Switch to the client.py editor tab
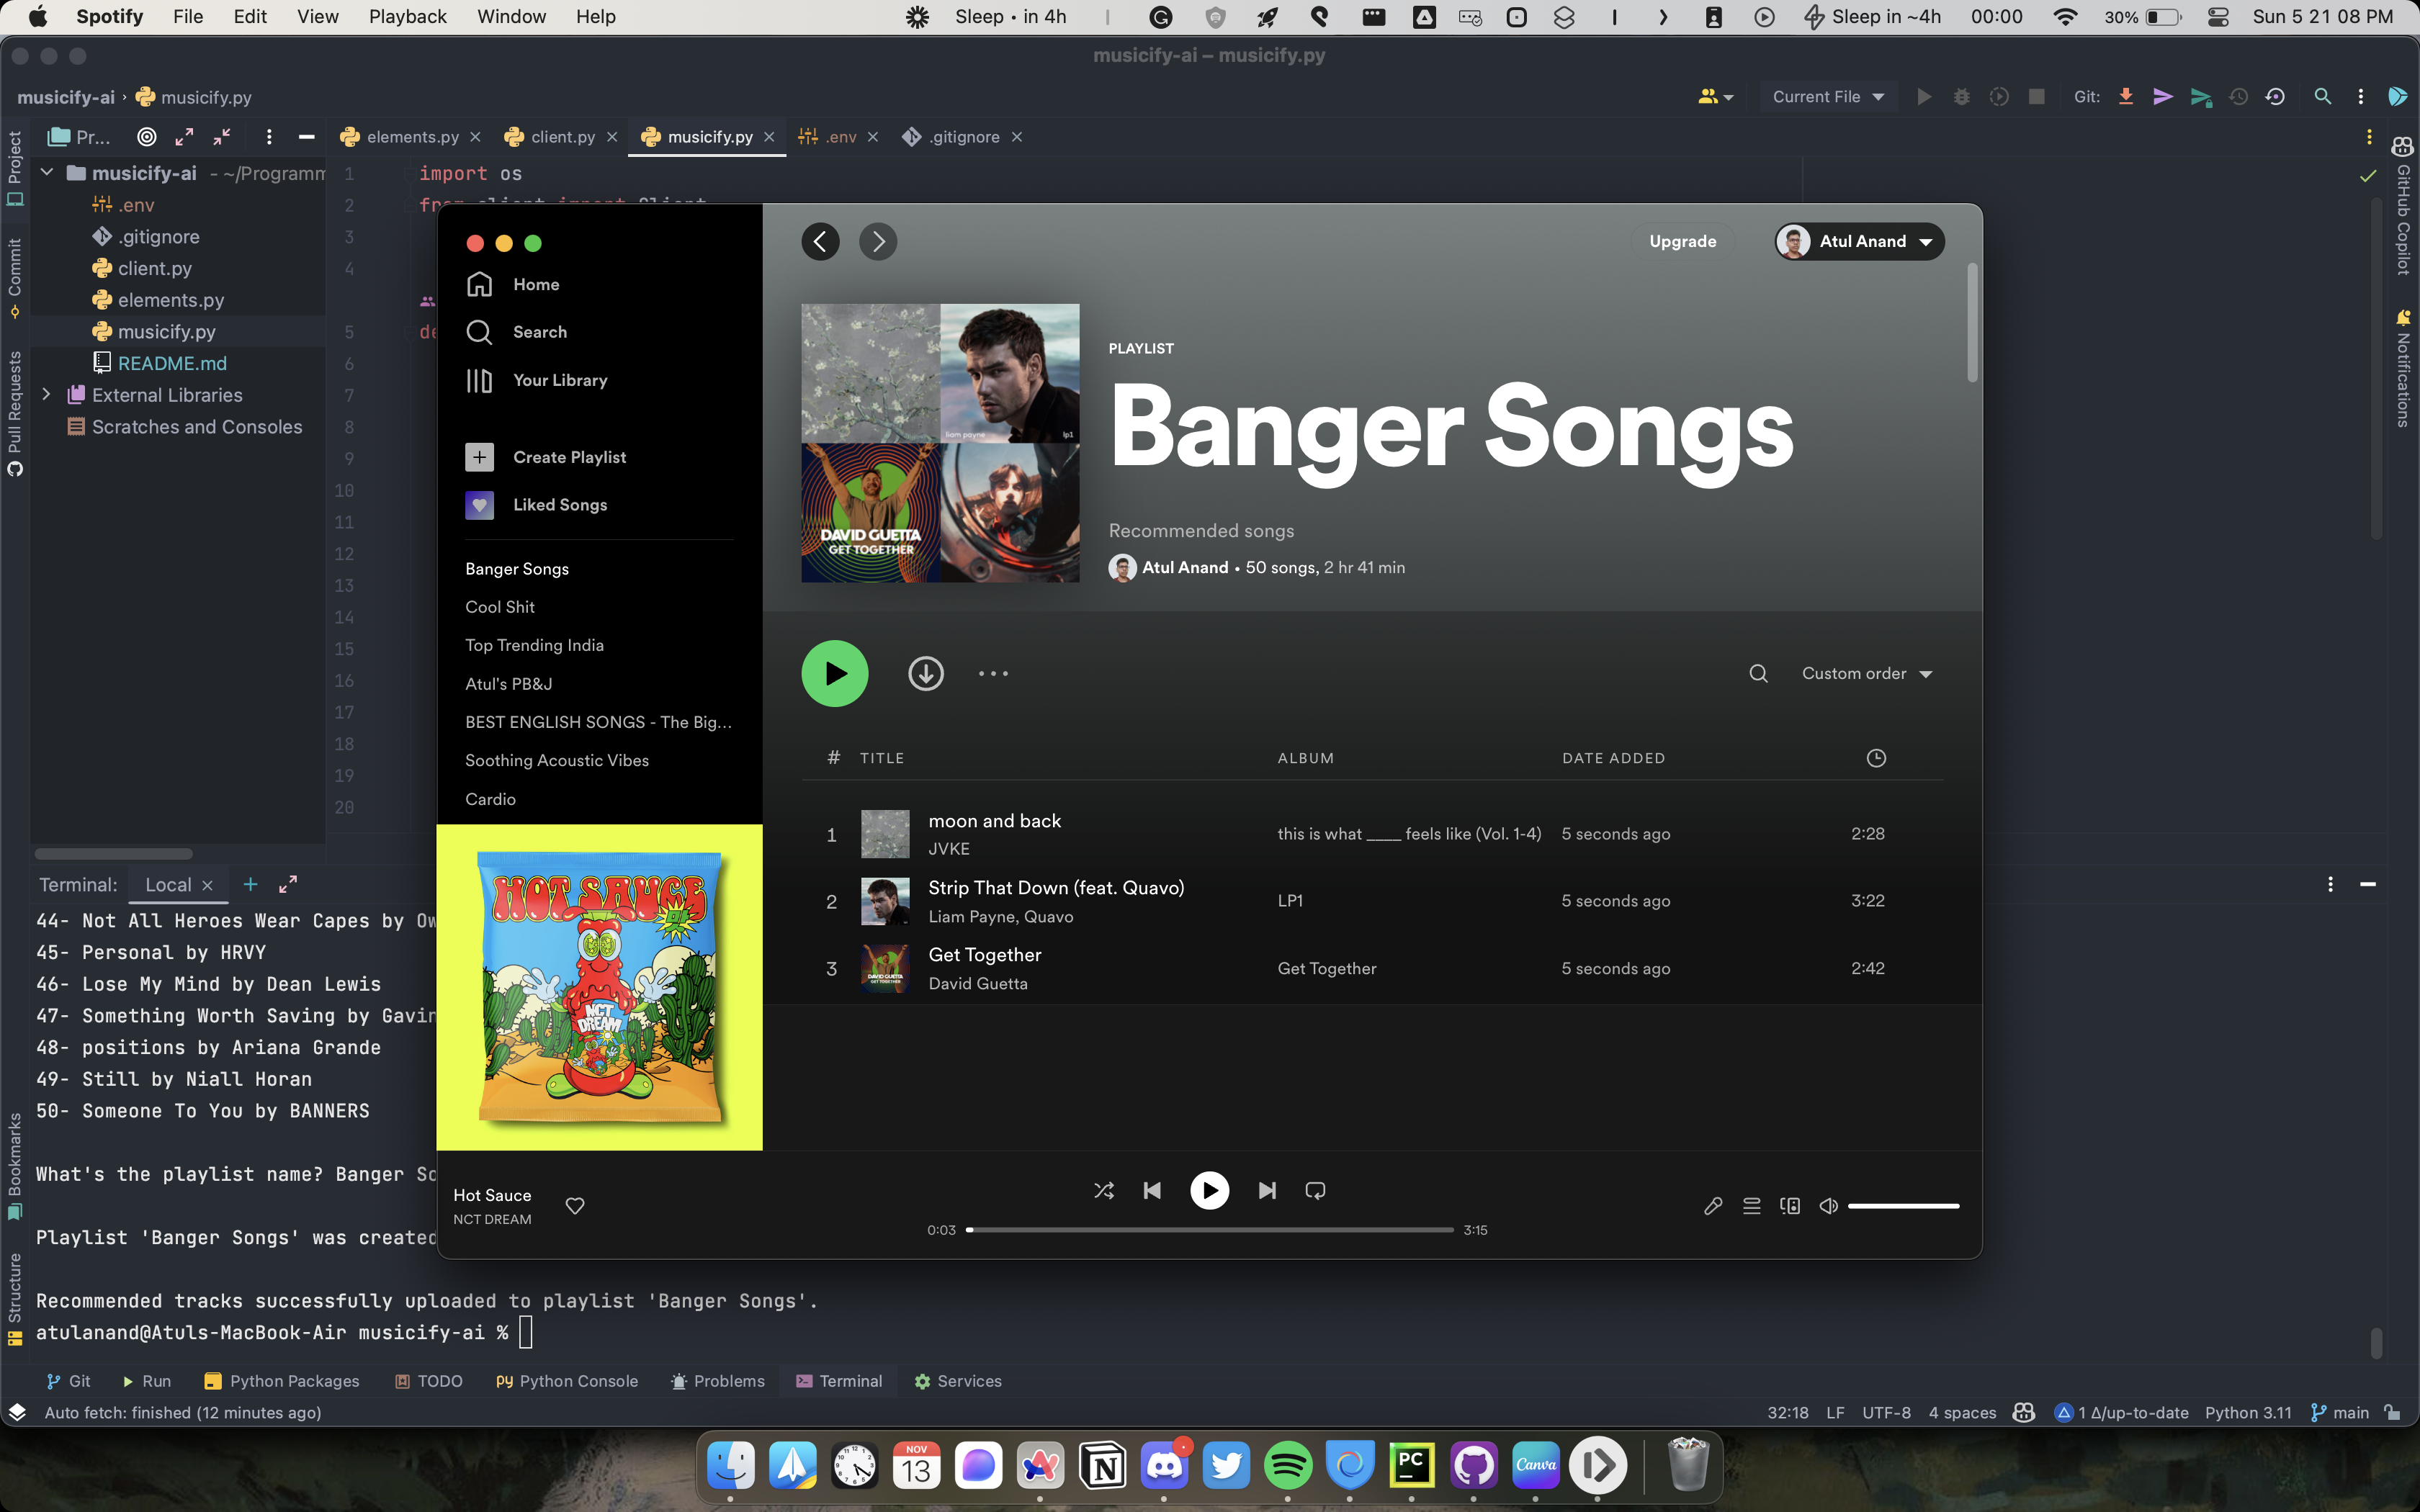The width and height of the screenshot is (2420, 1512). 562,137
